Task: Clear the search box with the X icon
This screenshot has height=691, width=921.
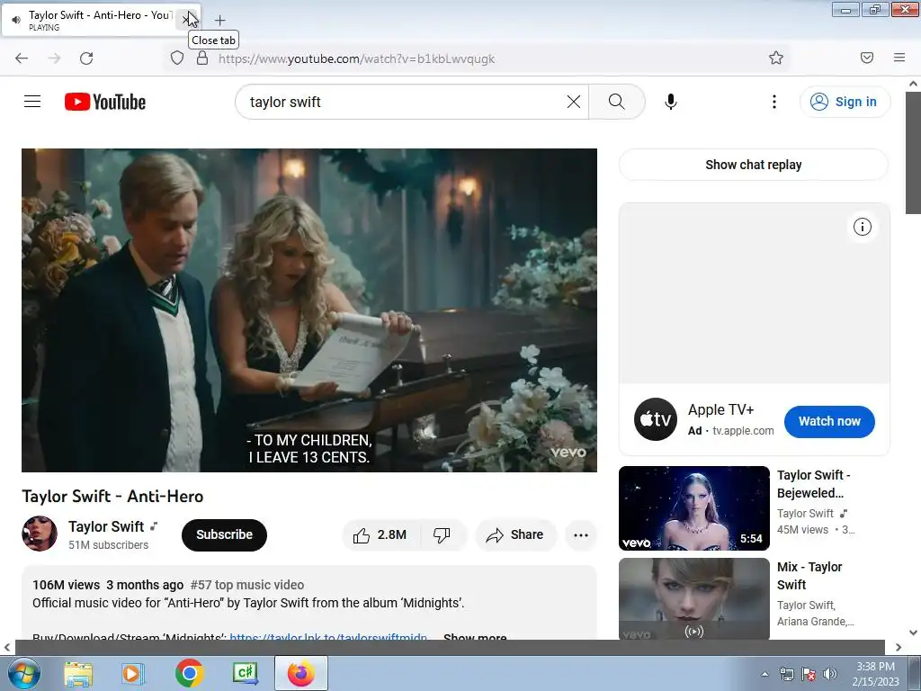Action: coord(574,102)
